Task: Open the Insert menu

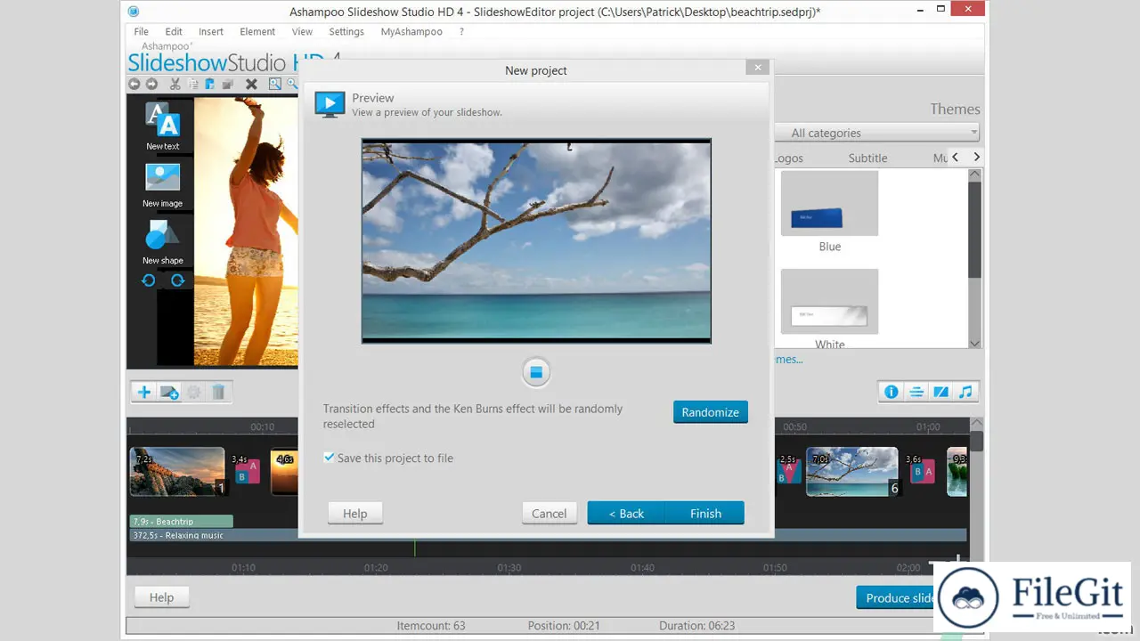Action: pyautogui.click(x=211, y=31)
